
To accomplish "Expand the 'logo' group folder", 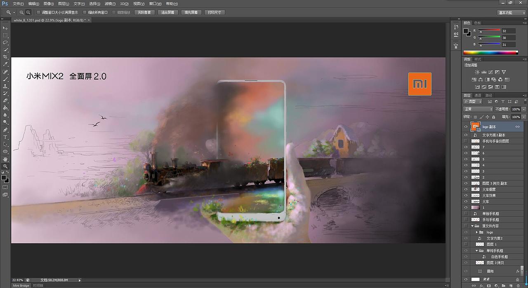I will 477,232.
